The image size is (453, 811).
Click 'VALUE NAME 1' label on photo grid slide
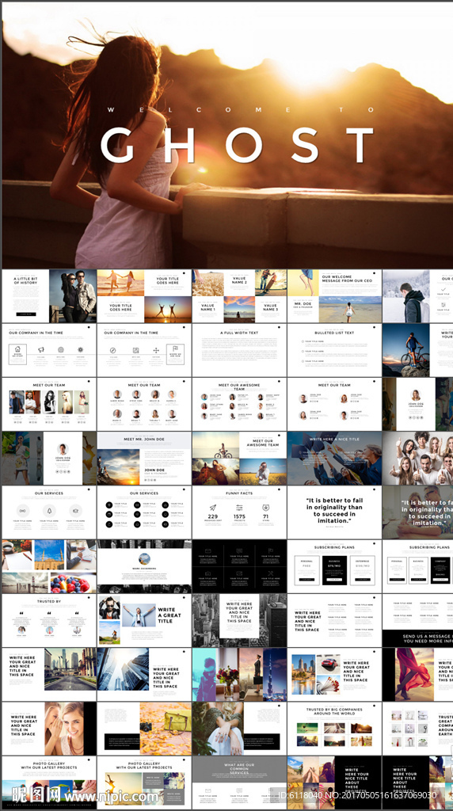pyautogui.click(x=207, y=307)
